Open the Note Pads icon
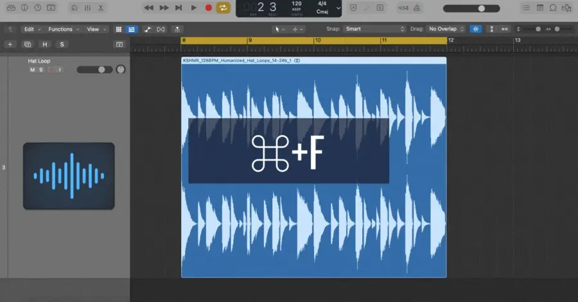 click(x=540, y=8)
